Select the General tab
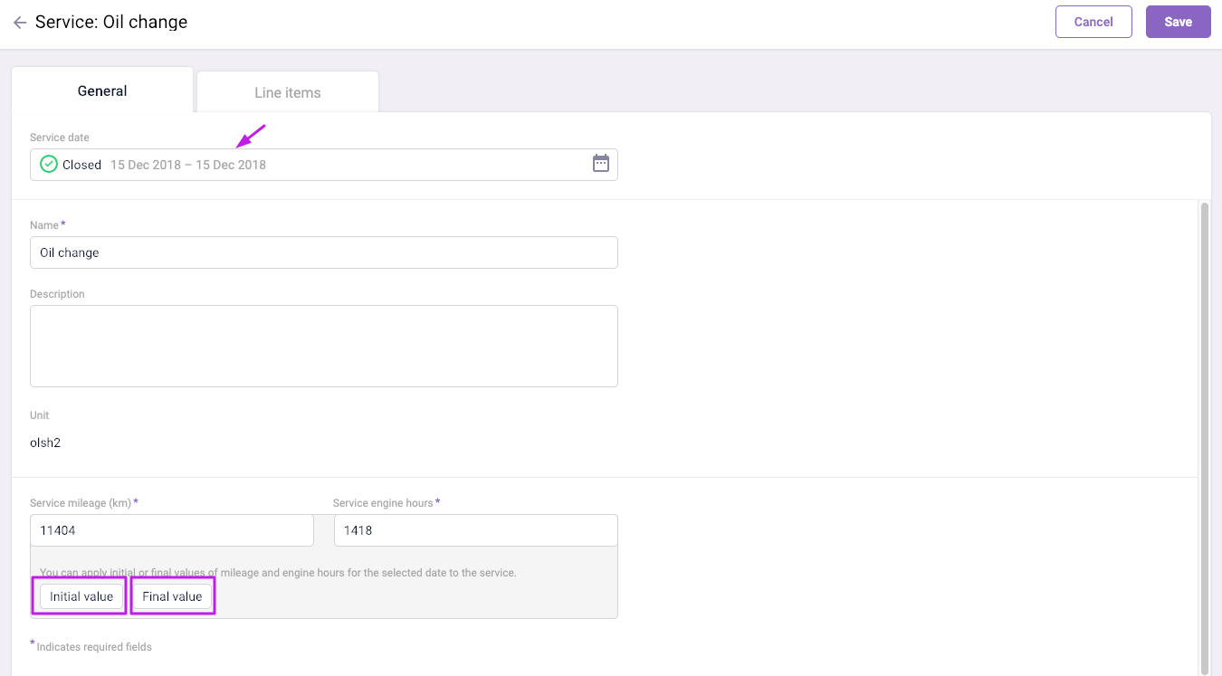Screen dimensions: 1222x676 point(102,90)
